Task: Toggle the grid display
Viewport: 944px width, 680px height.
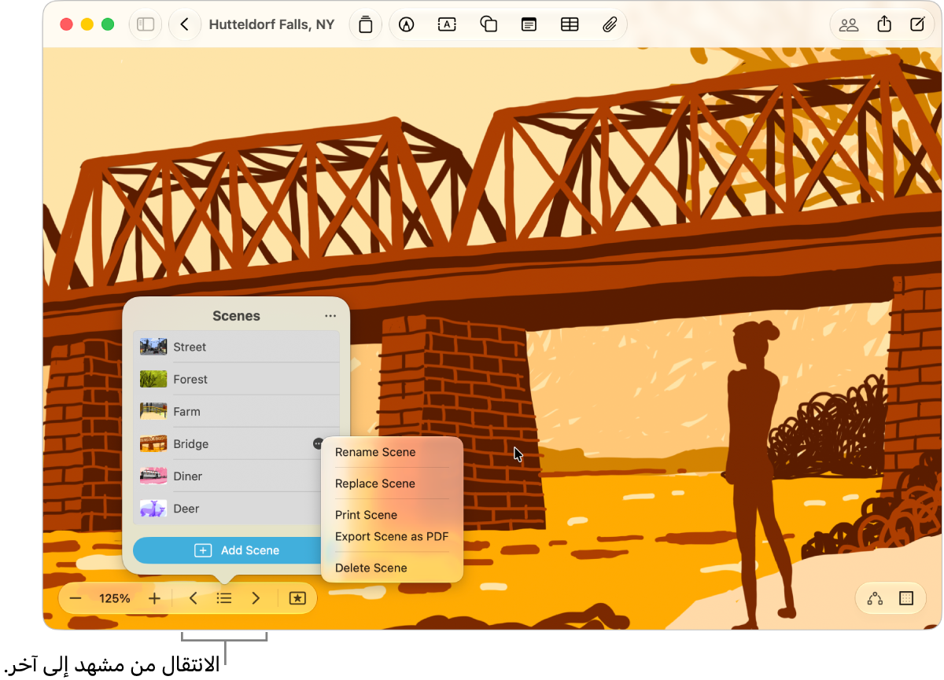Action: coord(906,598)
